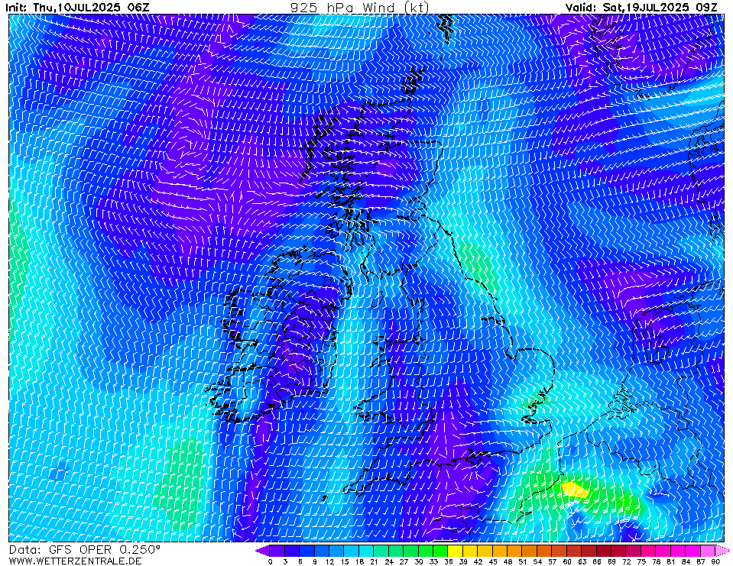Click the legend value label '30'
The image size is (733, 566).
point(418,561)
